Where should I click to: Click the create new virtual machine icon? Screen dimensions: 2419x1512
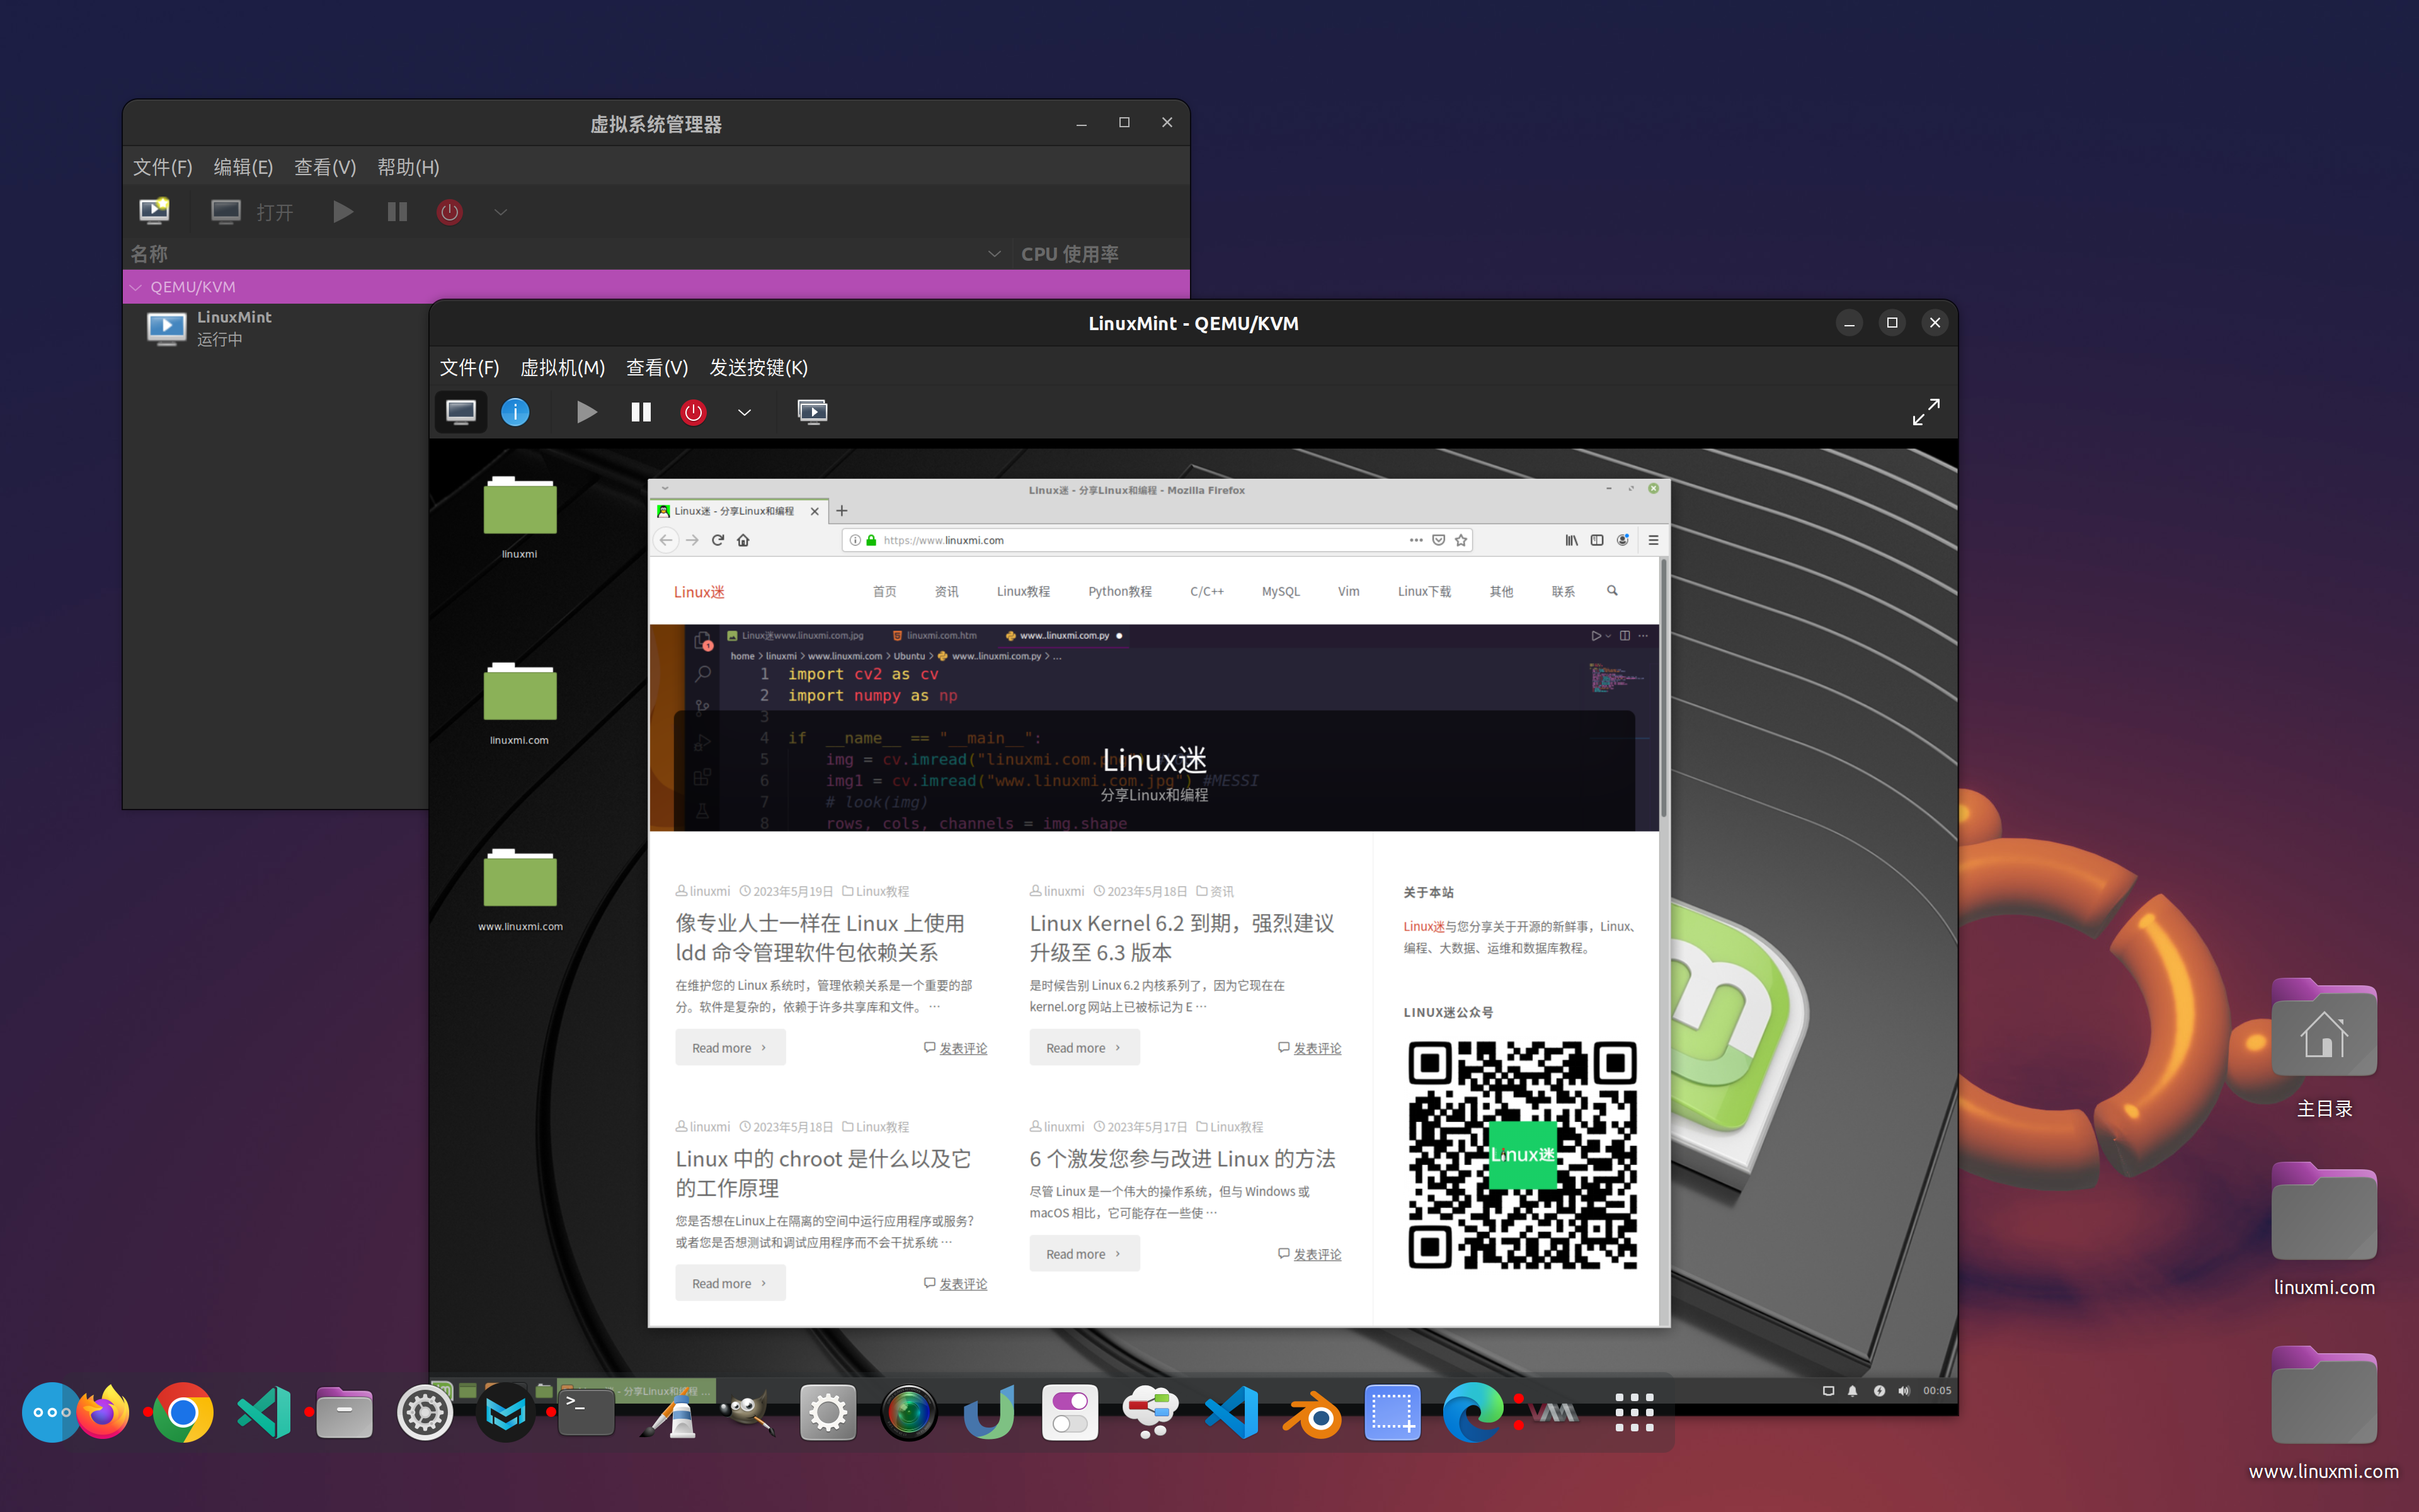point(154,211)
